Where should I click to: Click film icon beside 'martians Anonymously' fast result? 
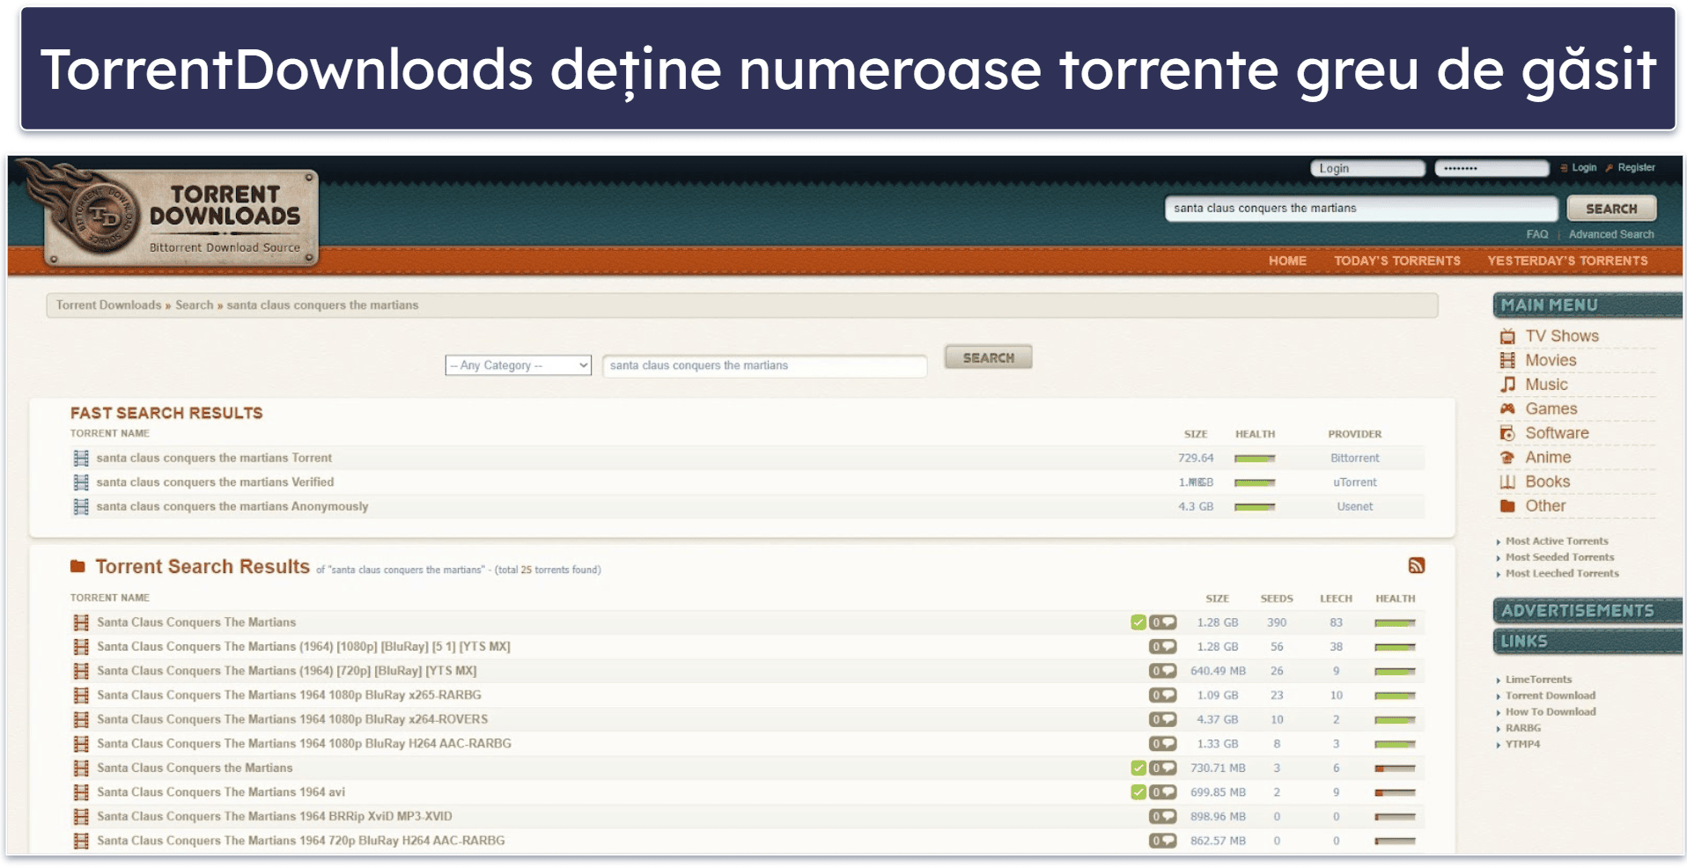click(x=81, y=506)
